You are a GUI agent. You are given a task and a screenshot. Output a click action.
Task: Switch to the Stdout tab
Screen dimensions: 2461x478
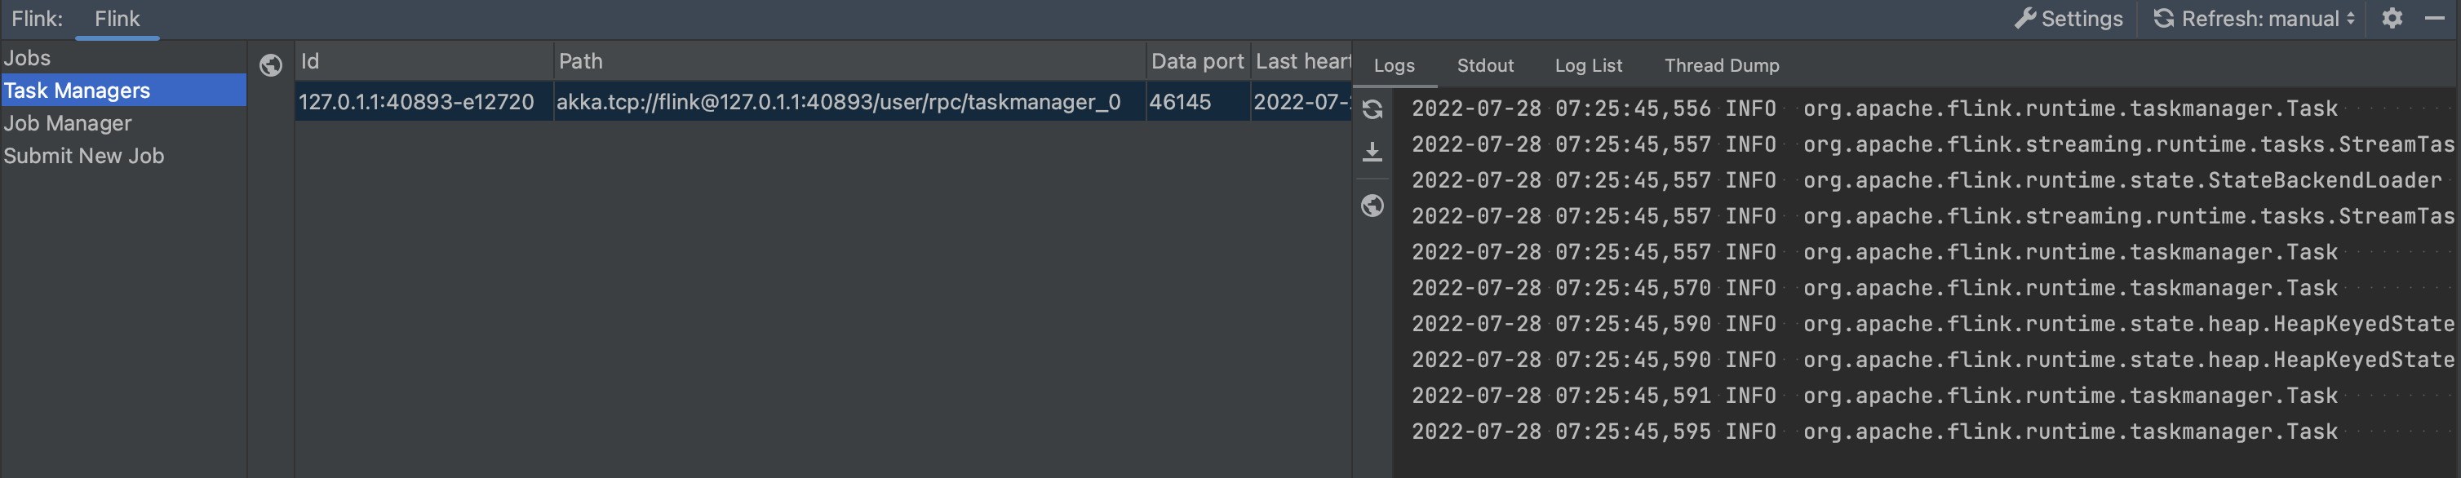pos(1484,66)
